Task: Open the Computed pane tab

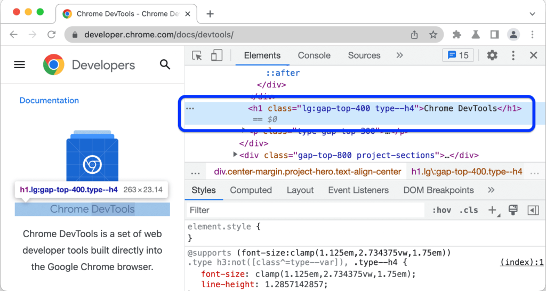Action: coord(251,190)
